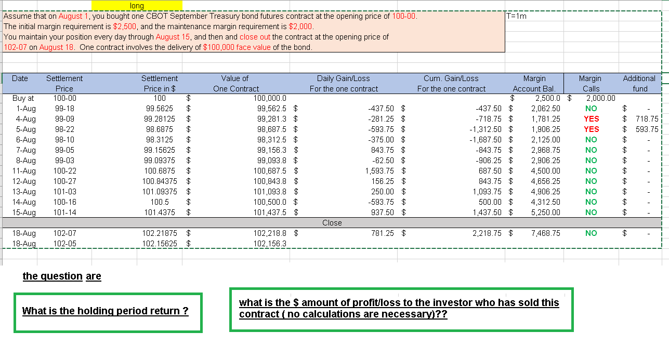
Task: Select settlement price '98-10'
Action: click(x=64, y=140)
